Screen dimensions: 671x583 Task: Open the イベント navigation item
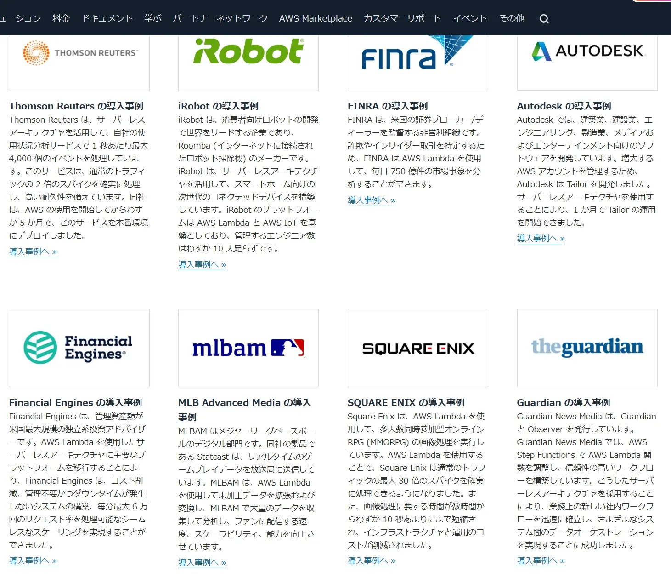point(470,18)
